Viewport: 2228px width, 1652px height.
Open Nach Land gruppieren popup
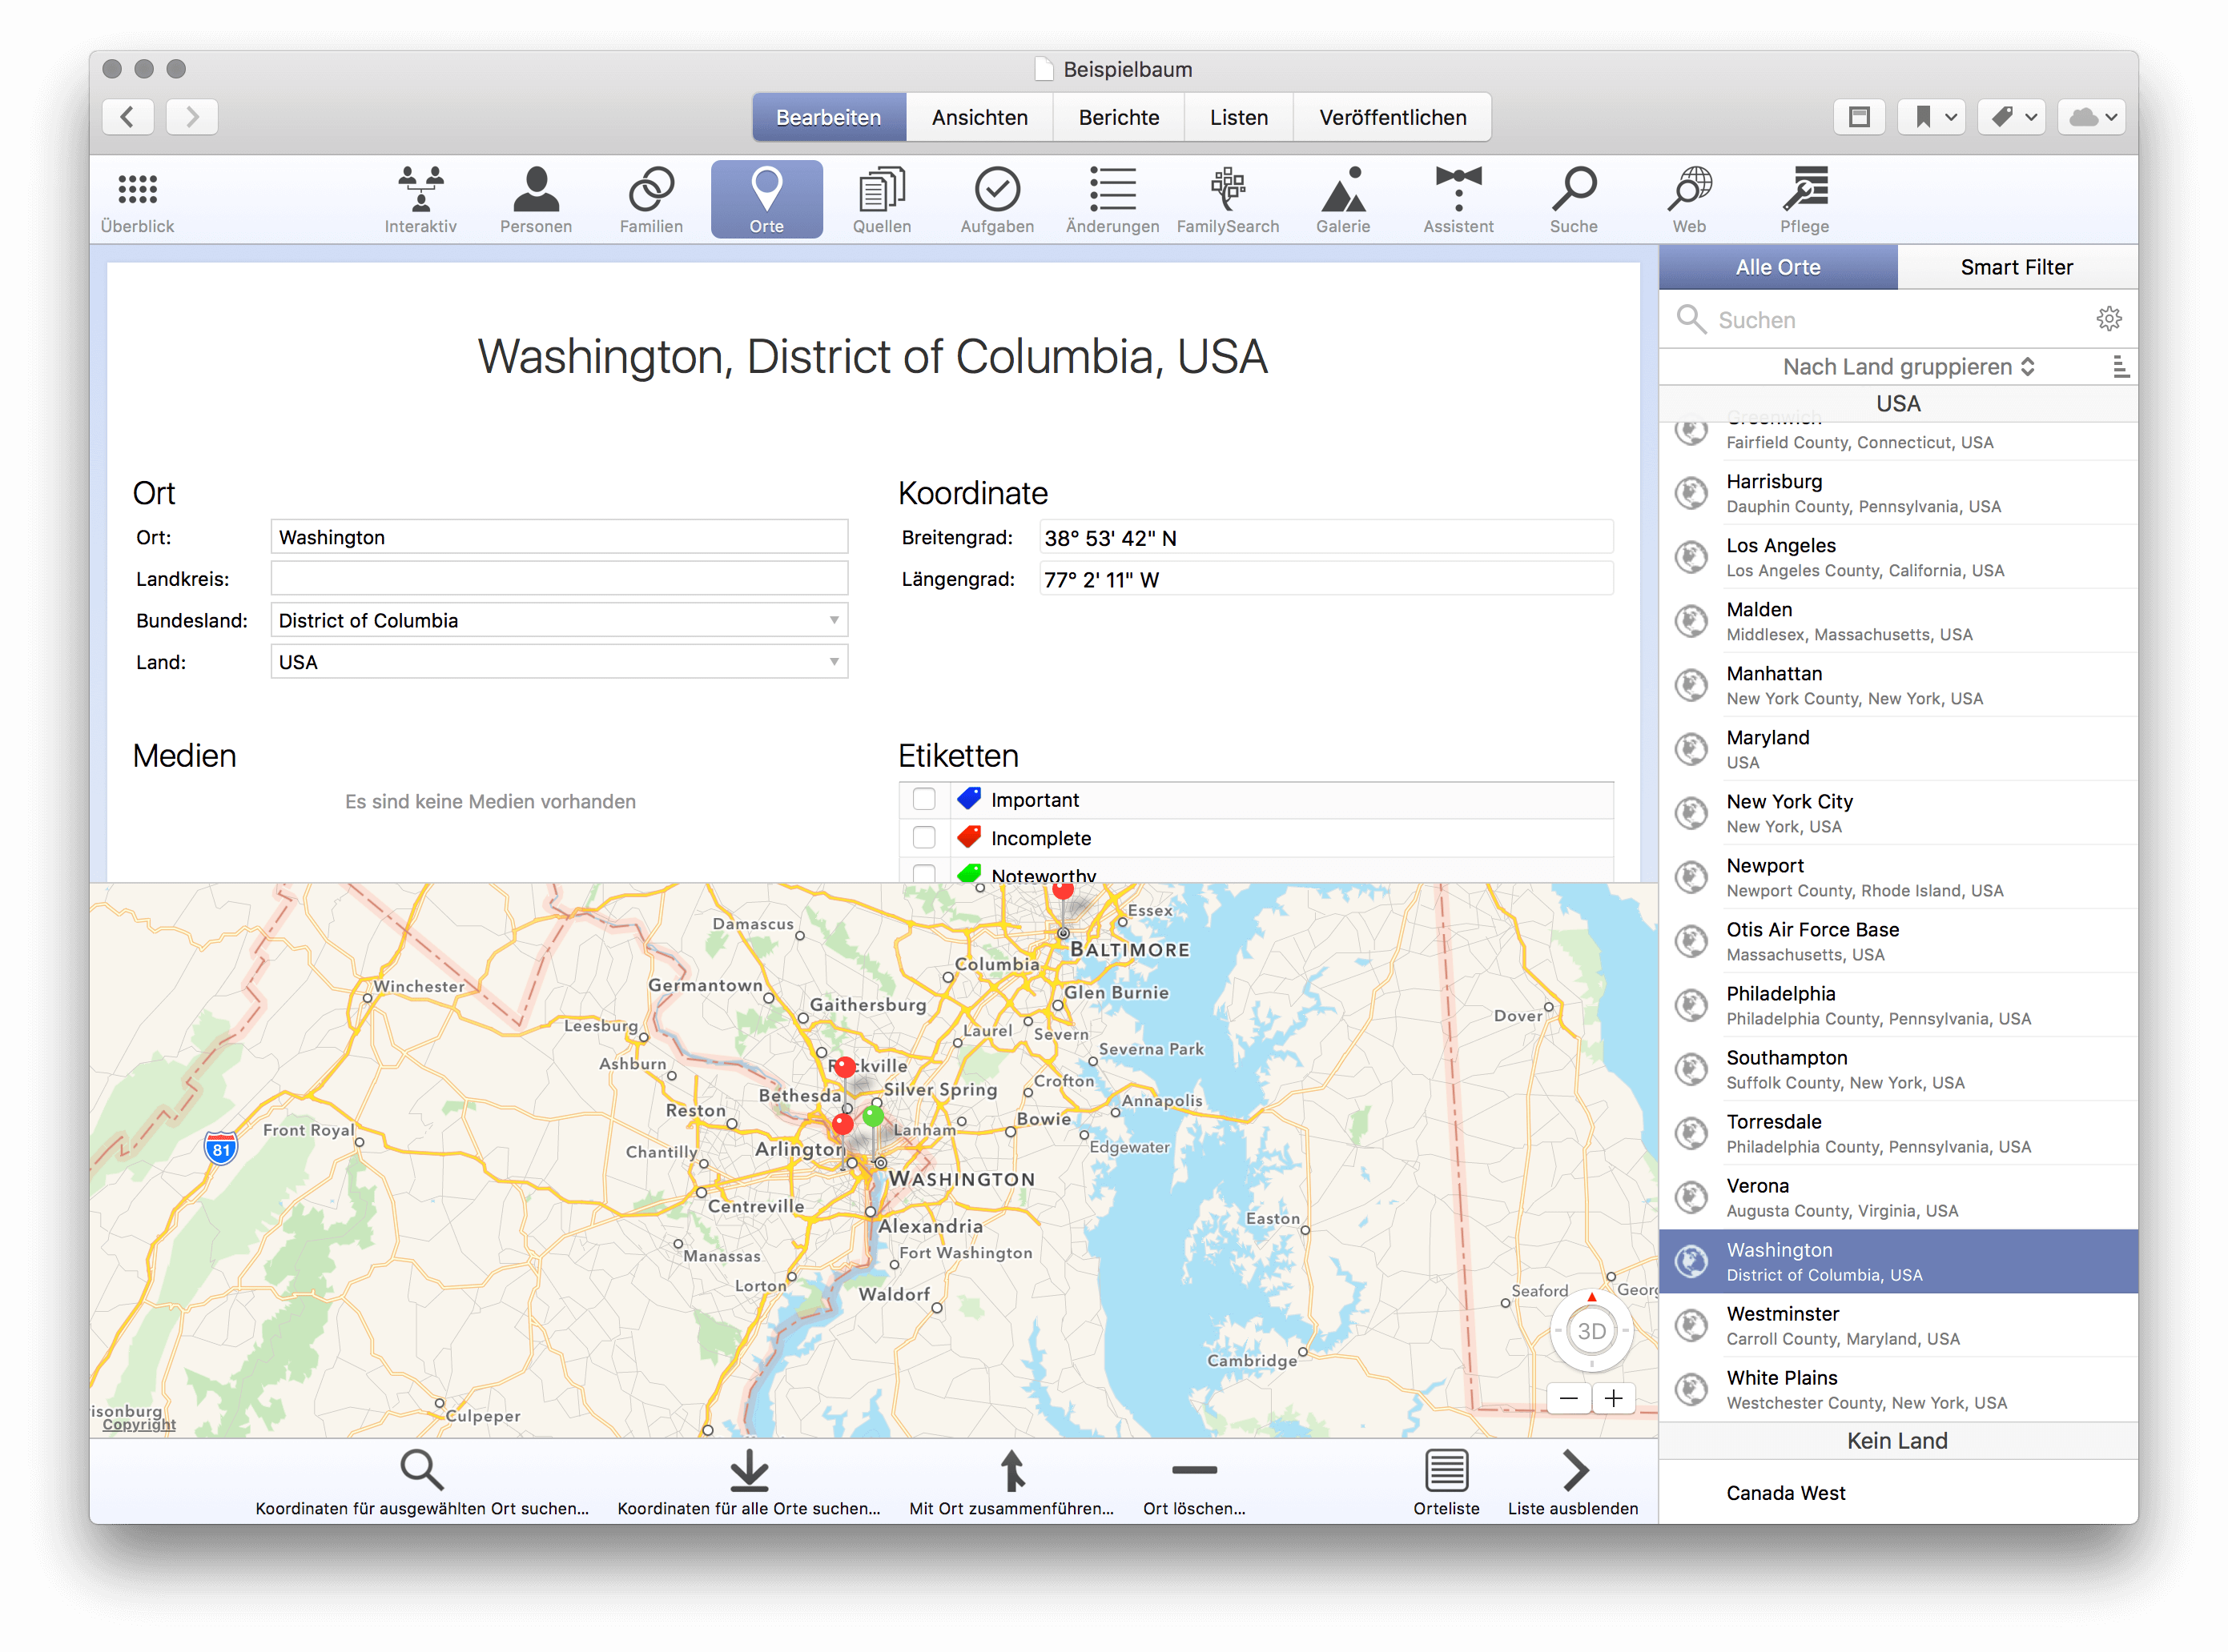[1909, 366]
